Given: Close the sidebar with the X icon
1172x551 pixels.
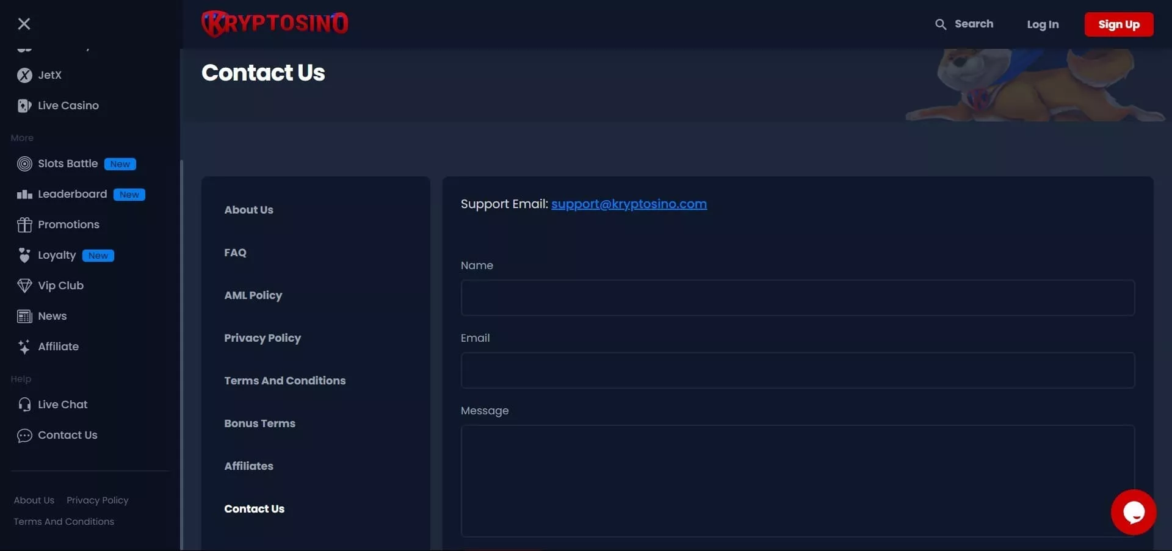Looking at the screenshot, I should (x=24, y=24).
